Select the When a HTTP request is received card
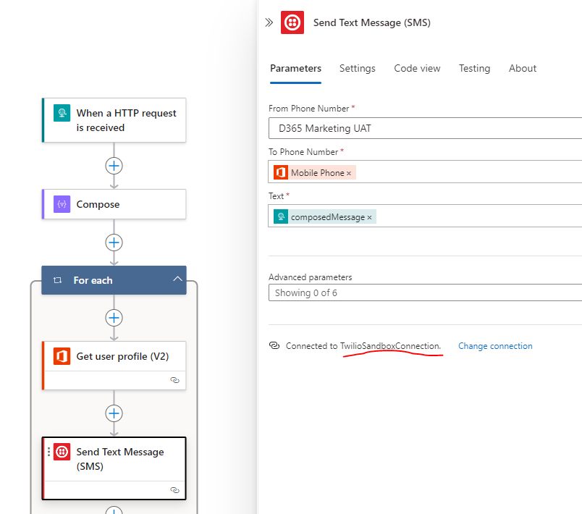 114,120
